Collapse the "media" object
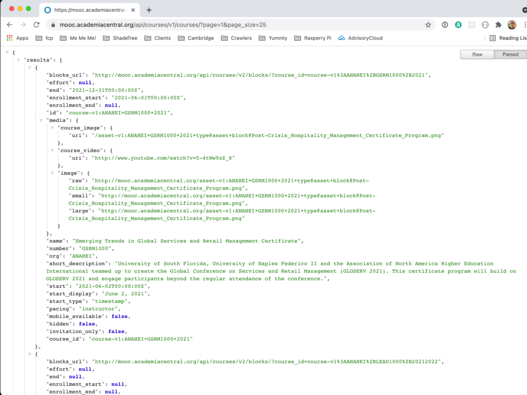Image resolution: width=527 pixels, height=395 pixels. (x=41, y=120)
